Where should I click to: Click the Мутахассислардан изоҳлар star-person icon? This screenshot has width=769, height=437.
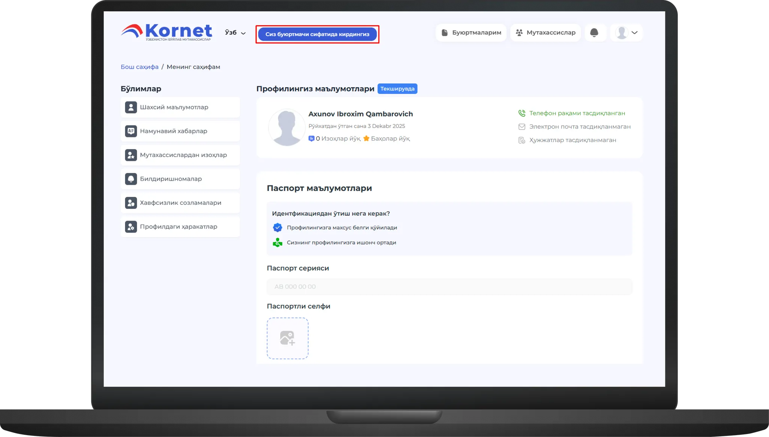tap(131, 155)
